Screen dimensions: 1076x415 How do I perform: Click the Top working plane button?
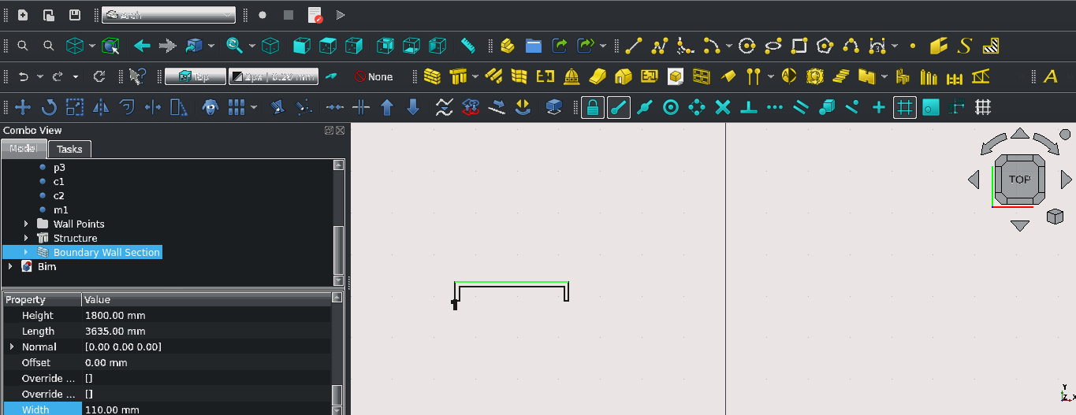(x=194, y=76)
